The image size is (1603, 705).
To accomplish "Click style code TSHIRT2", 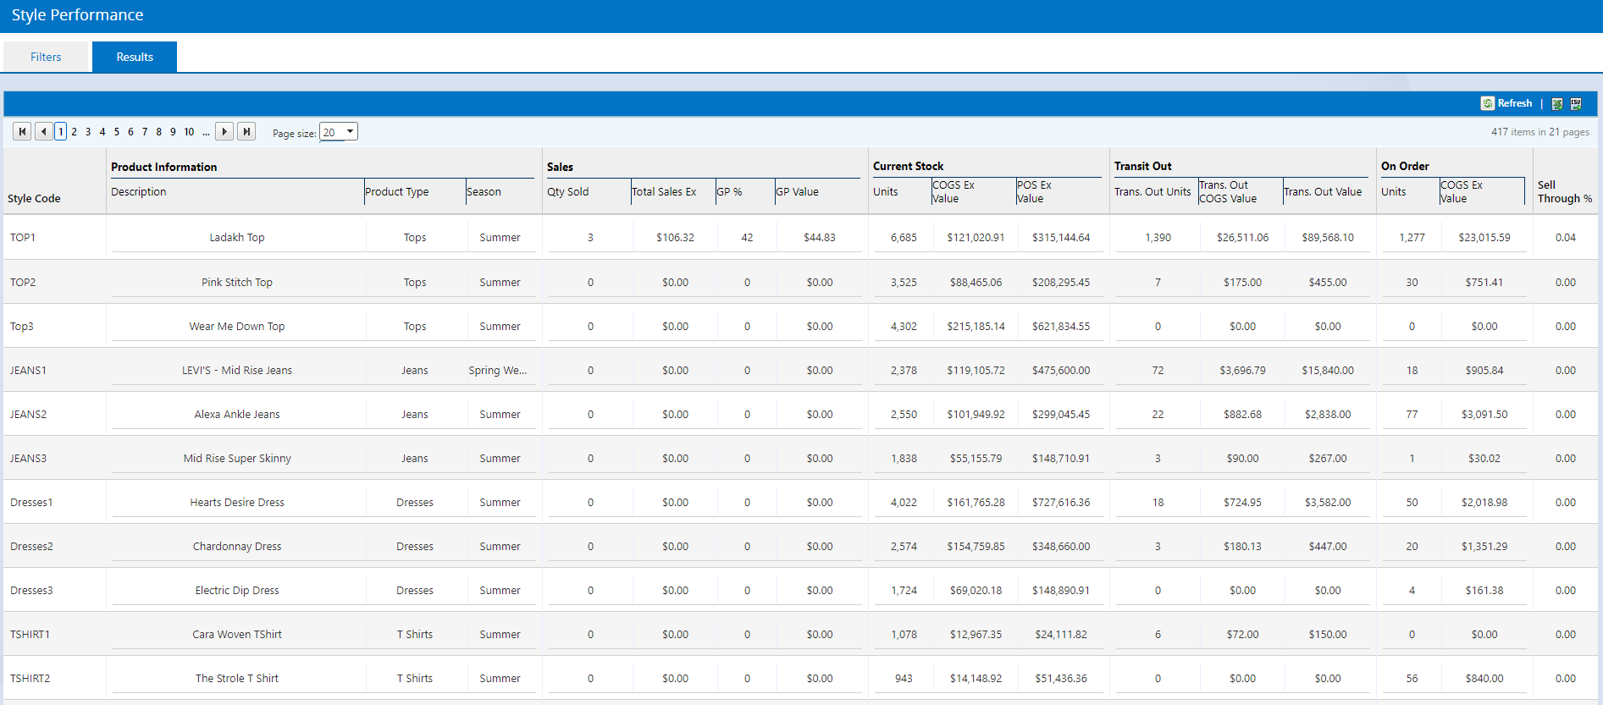I will [30, 679].
